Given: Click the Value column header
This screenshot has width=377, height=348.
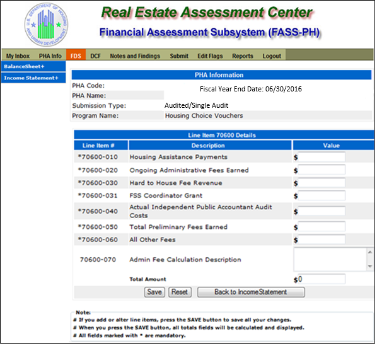Looking at the screenshot, I should [333, 146].
